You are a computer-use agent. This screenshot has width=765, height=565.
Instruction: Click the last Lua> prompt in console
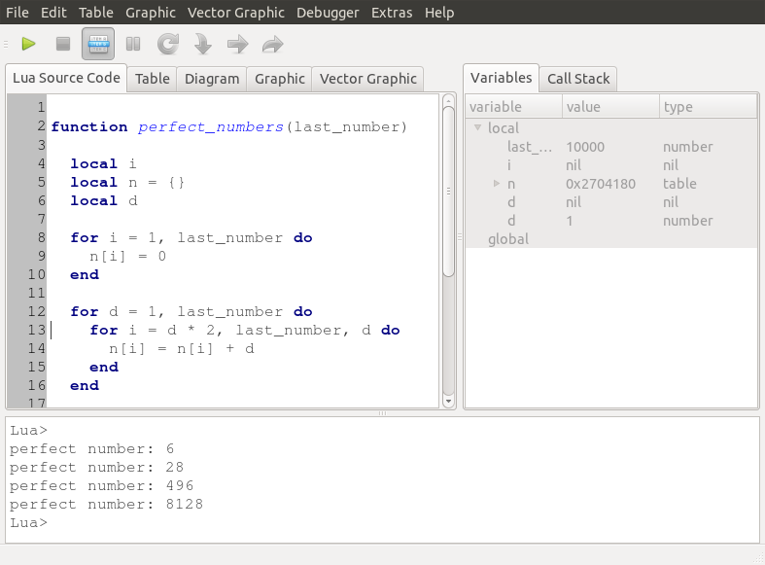click(x=29, y=522)
